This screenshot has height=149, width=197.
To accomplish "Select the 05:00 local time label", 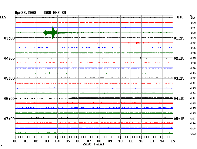I will (9, 78).
